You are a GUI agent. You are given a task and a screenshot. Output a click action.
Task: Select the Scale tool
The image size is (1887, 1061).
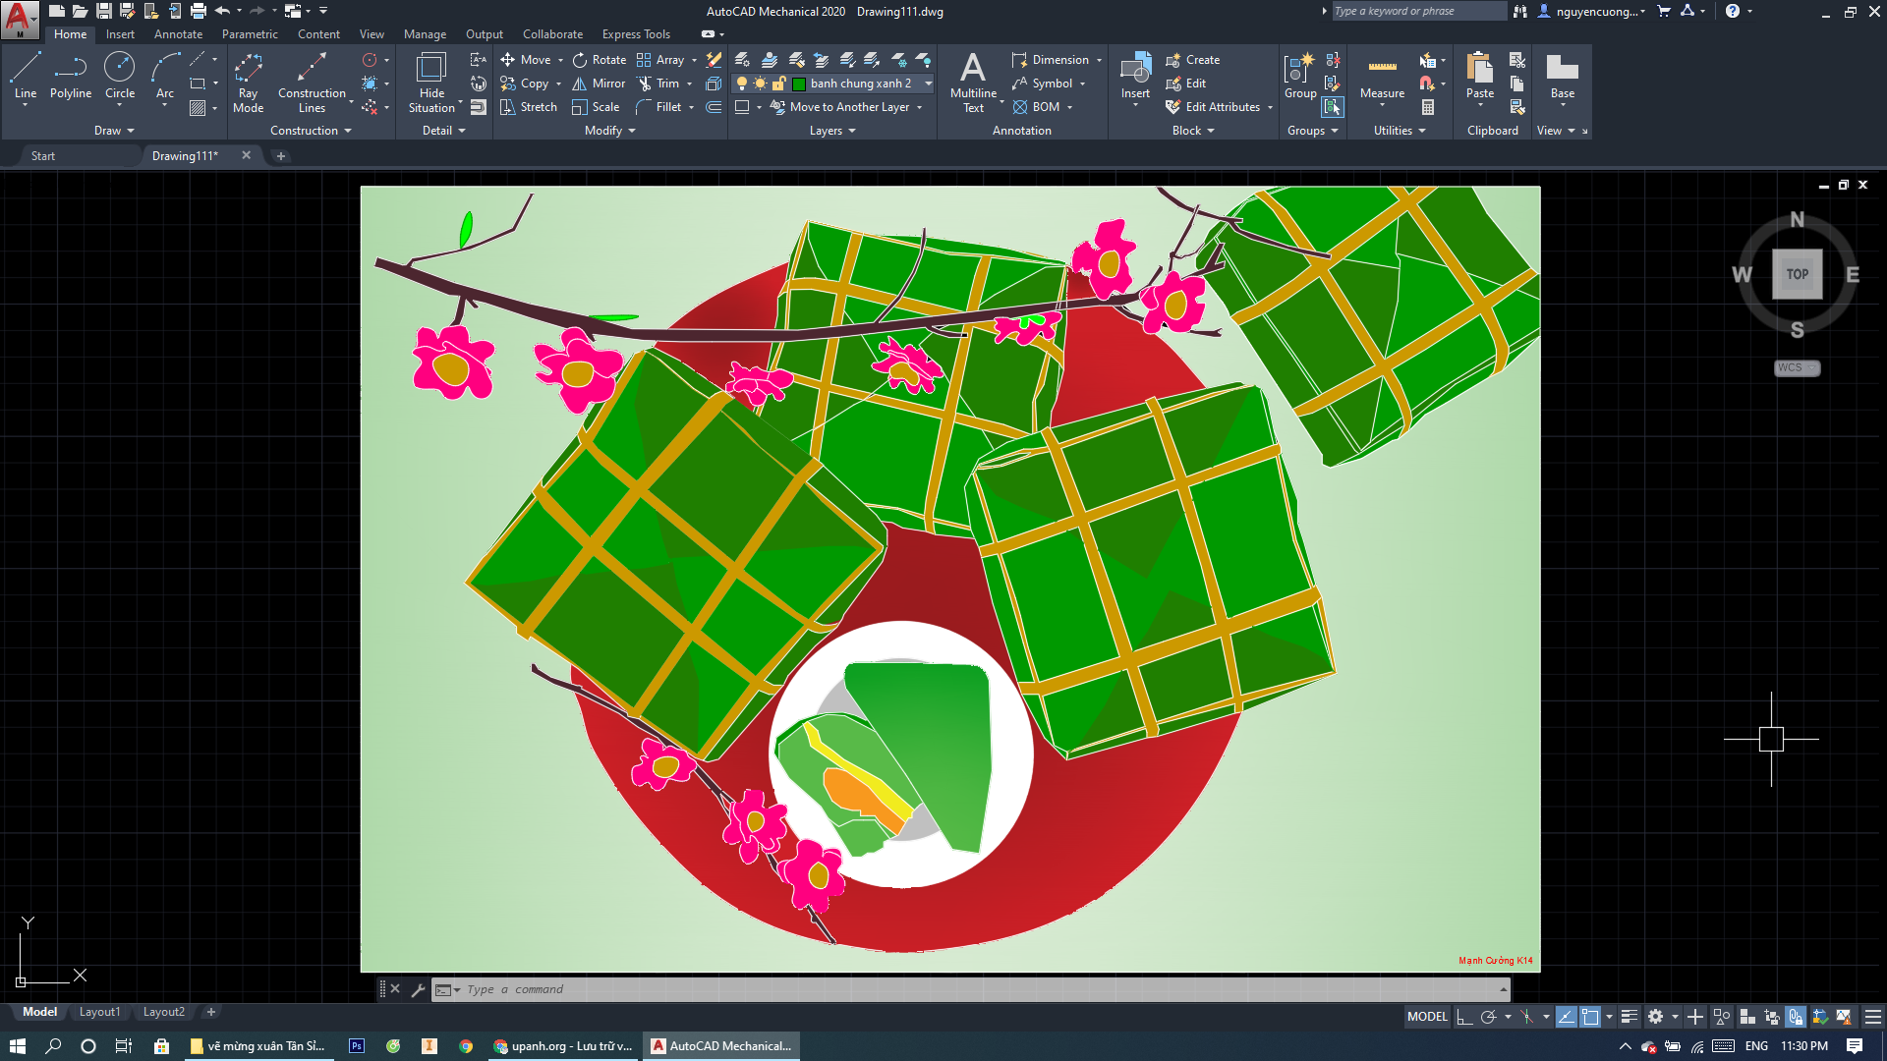[596, 107]
